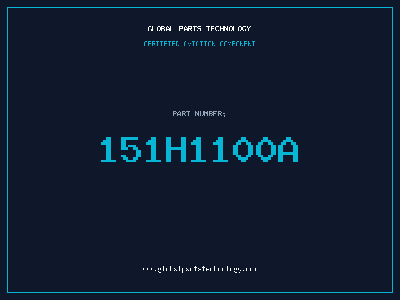Click the leading digit 1 of the part number
Screen dimensions: 400x300
pyautogui.click(x=108, y=149)
